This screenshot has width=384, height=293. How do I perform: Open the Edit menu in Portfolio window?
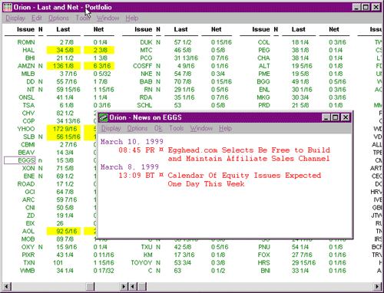pos(37,18)
